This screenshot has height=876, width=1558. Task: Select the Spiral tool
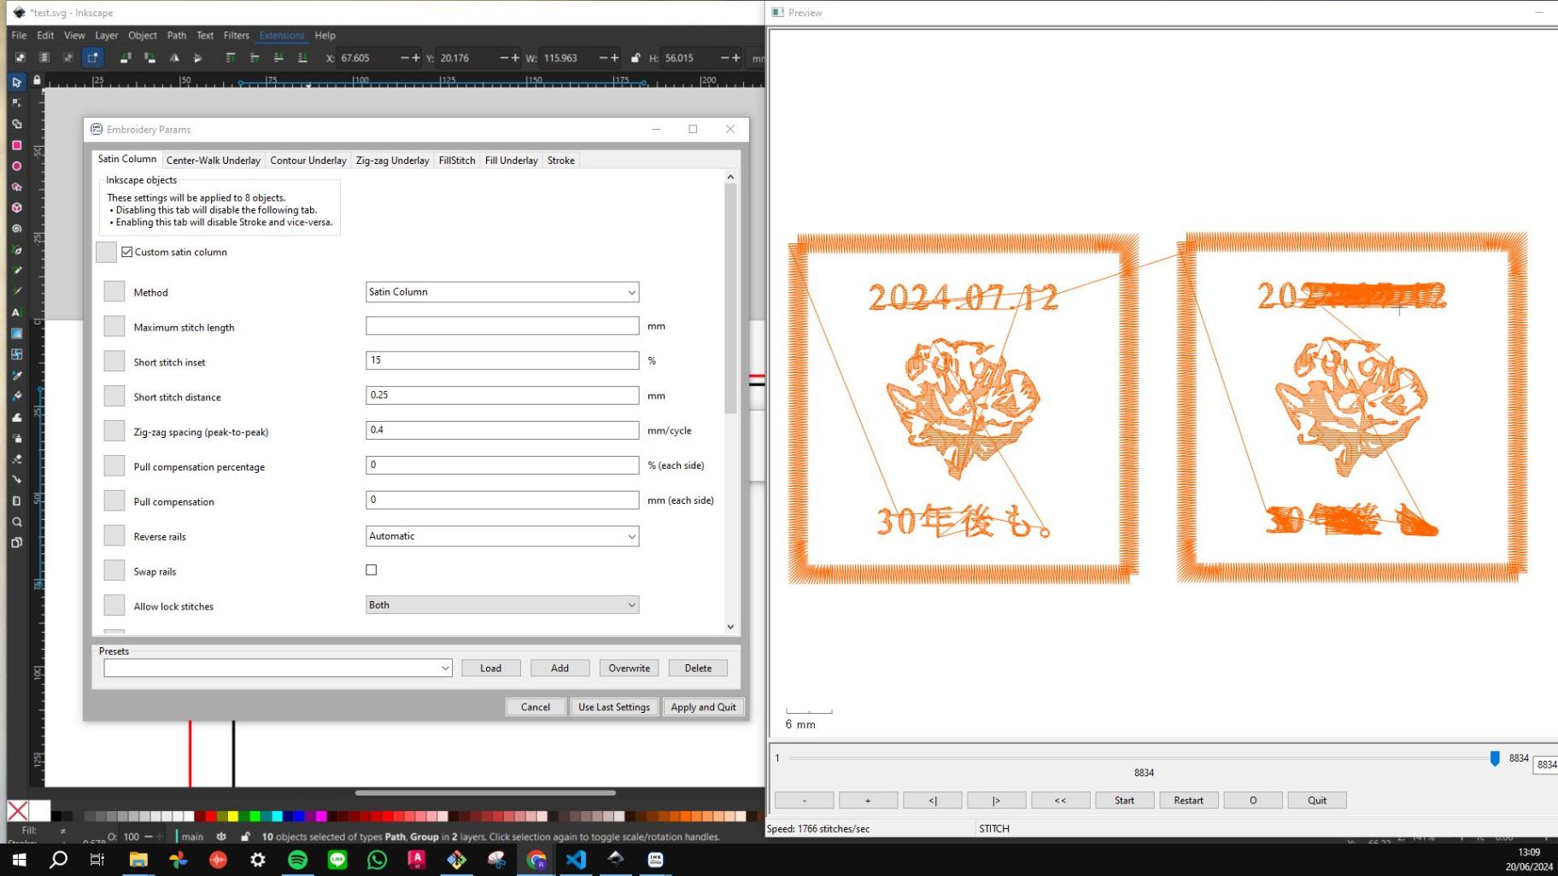pos(16,229)
